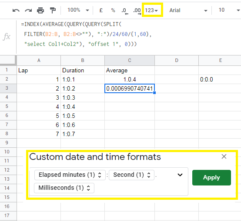
Task: Click the Print icon
Action: (40, 10)
